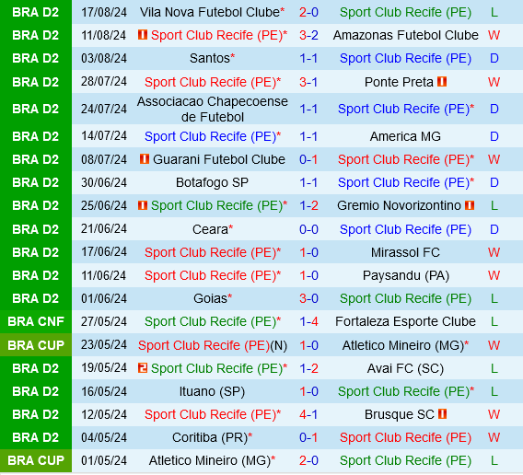The width and height of the screenshot is (523, 475).
Task: Open Sport Club Recife (PE) in the 17/08/24 row
Action: click(405, 12)
